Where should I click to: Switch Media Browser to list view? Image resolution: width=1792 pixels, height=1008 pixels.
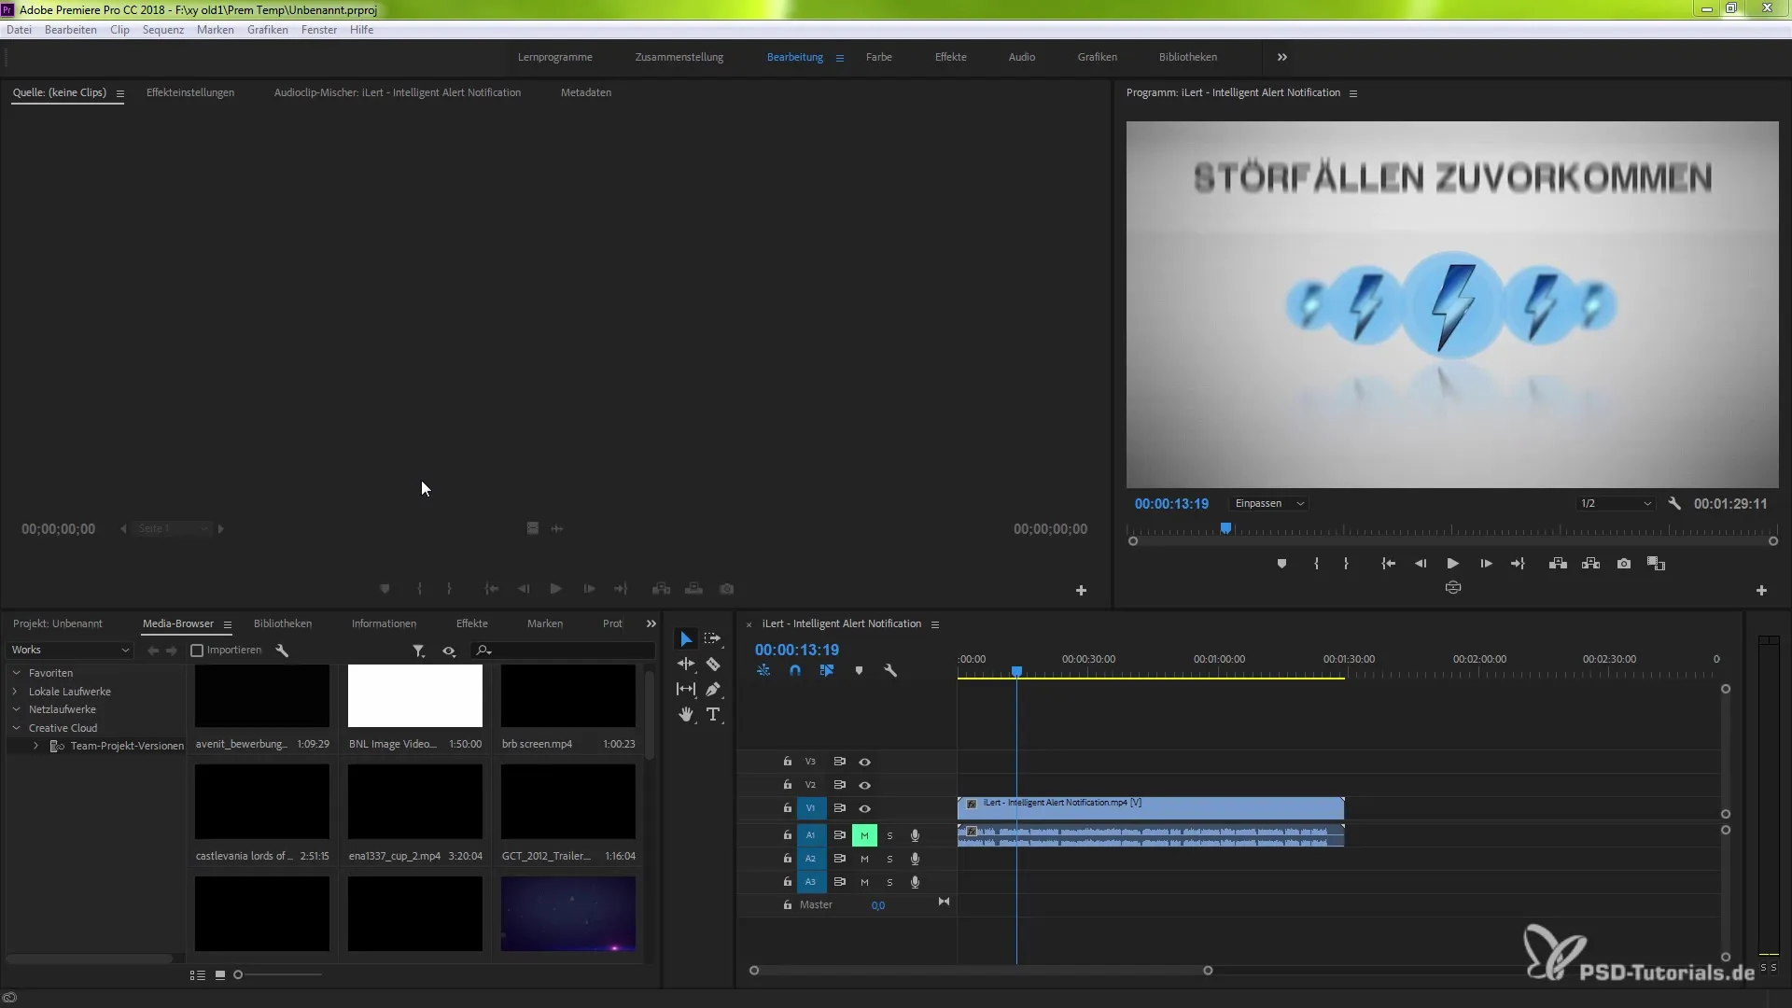pos(198,974)
